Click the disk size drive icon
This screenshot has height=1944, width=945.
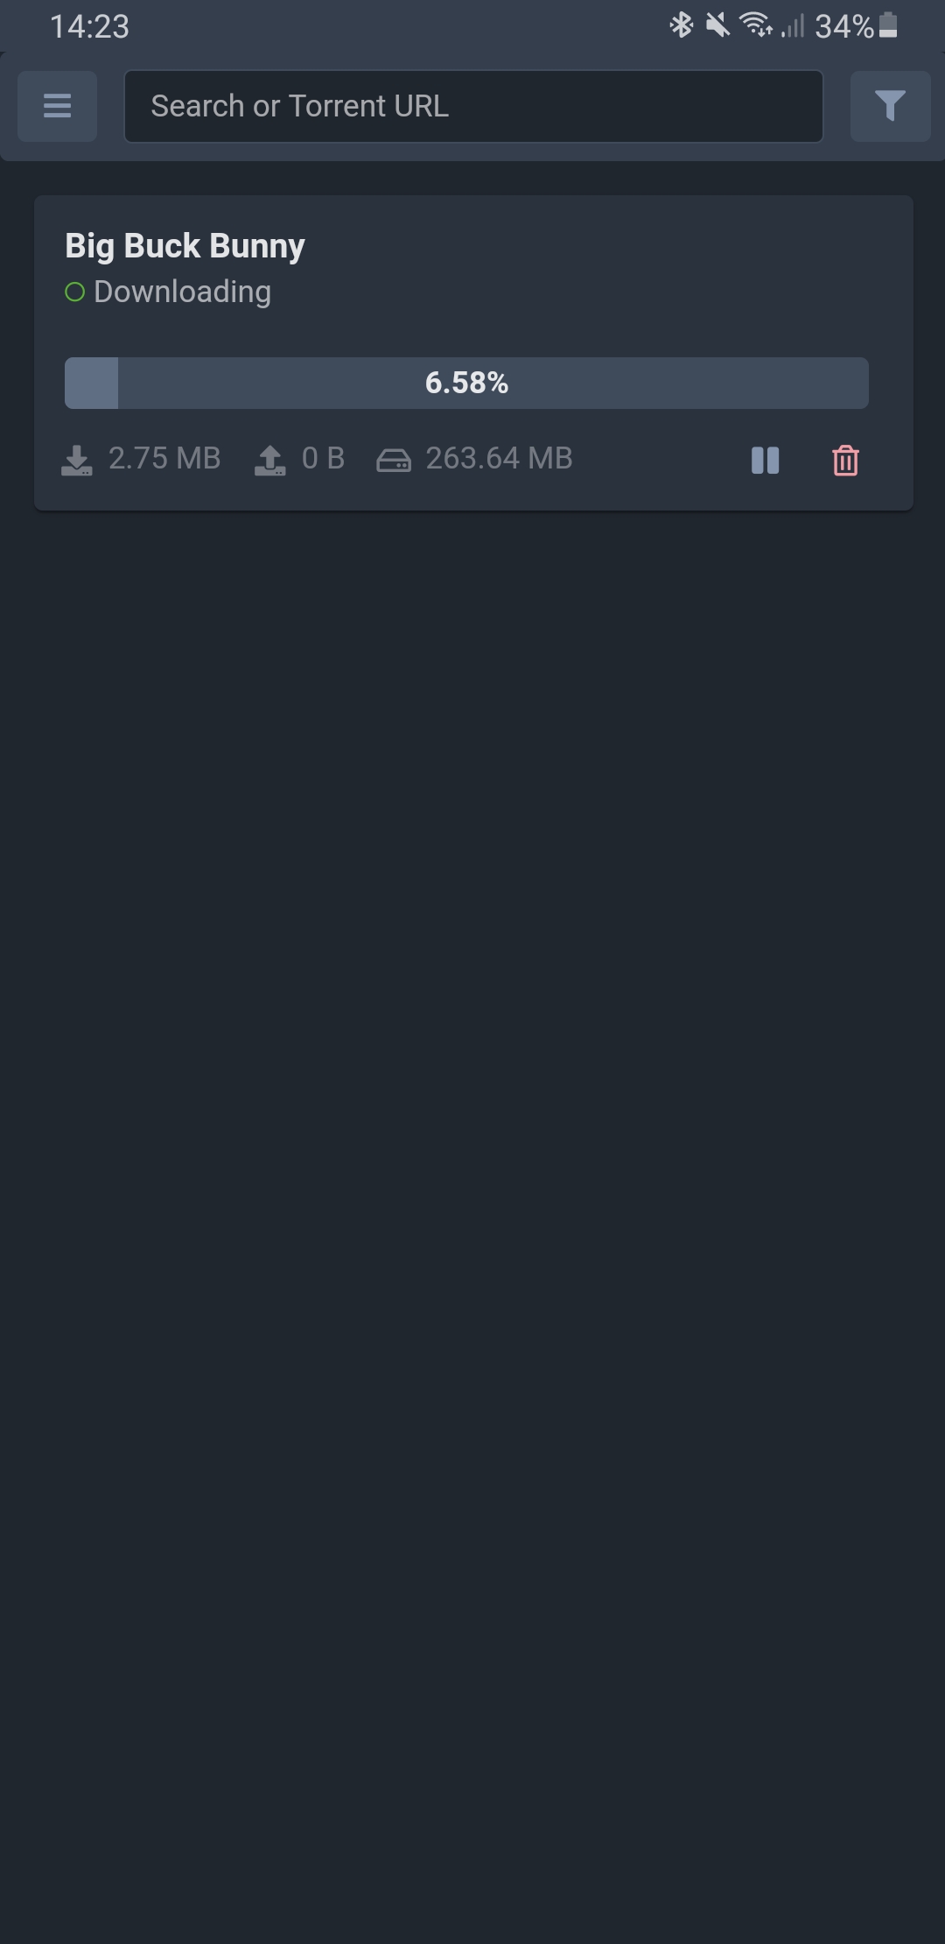click(394, 460)
